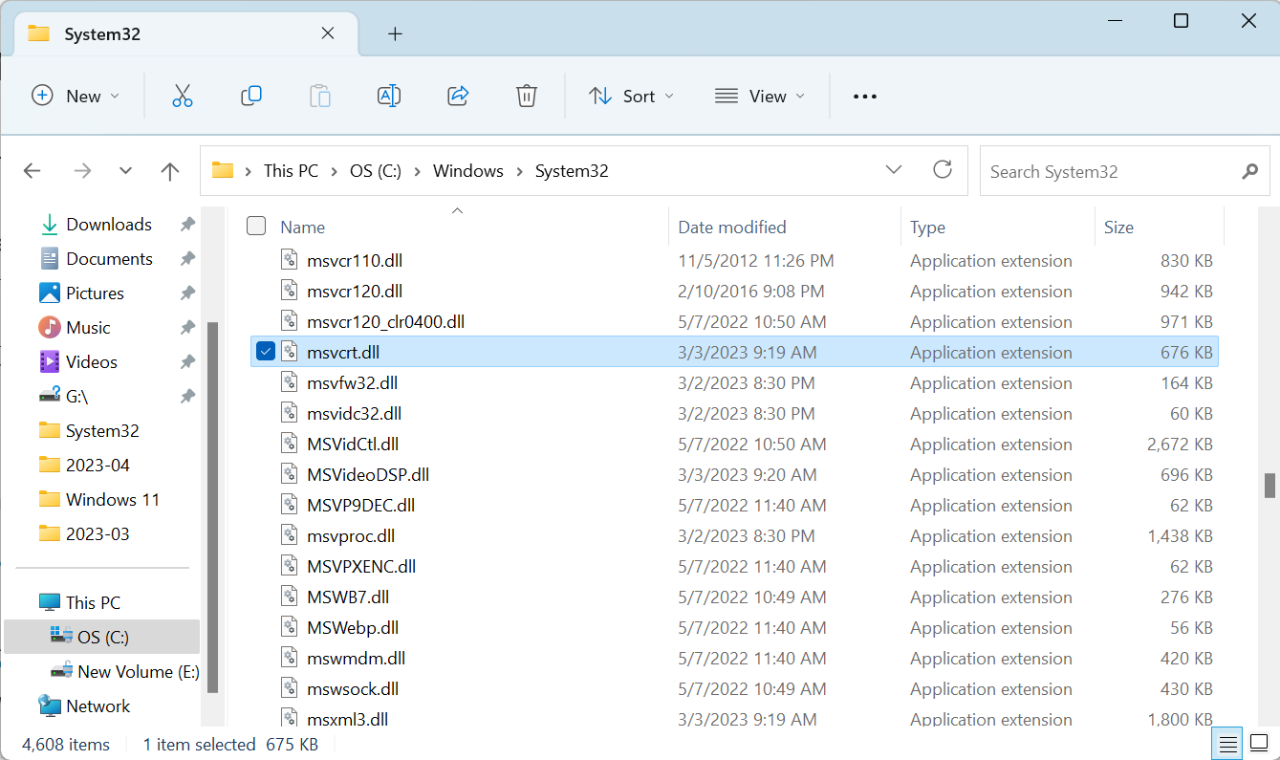Screen dimensions: 1280x760
Task: Paste from clipboard via toolbar icon
Action: coord(319,96)
